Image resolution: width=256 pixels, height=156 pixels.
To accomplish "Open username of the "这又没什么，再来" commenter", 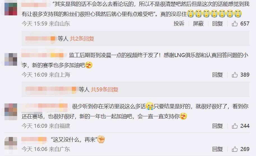I will pyautogui.click(x=34, y=139).
